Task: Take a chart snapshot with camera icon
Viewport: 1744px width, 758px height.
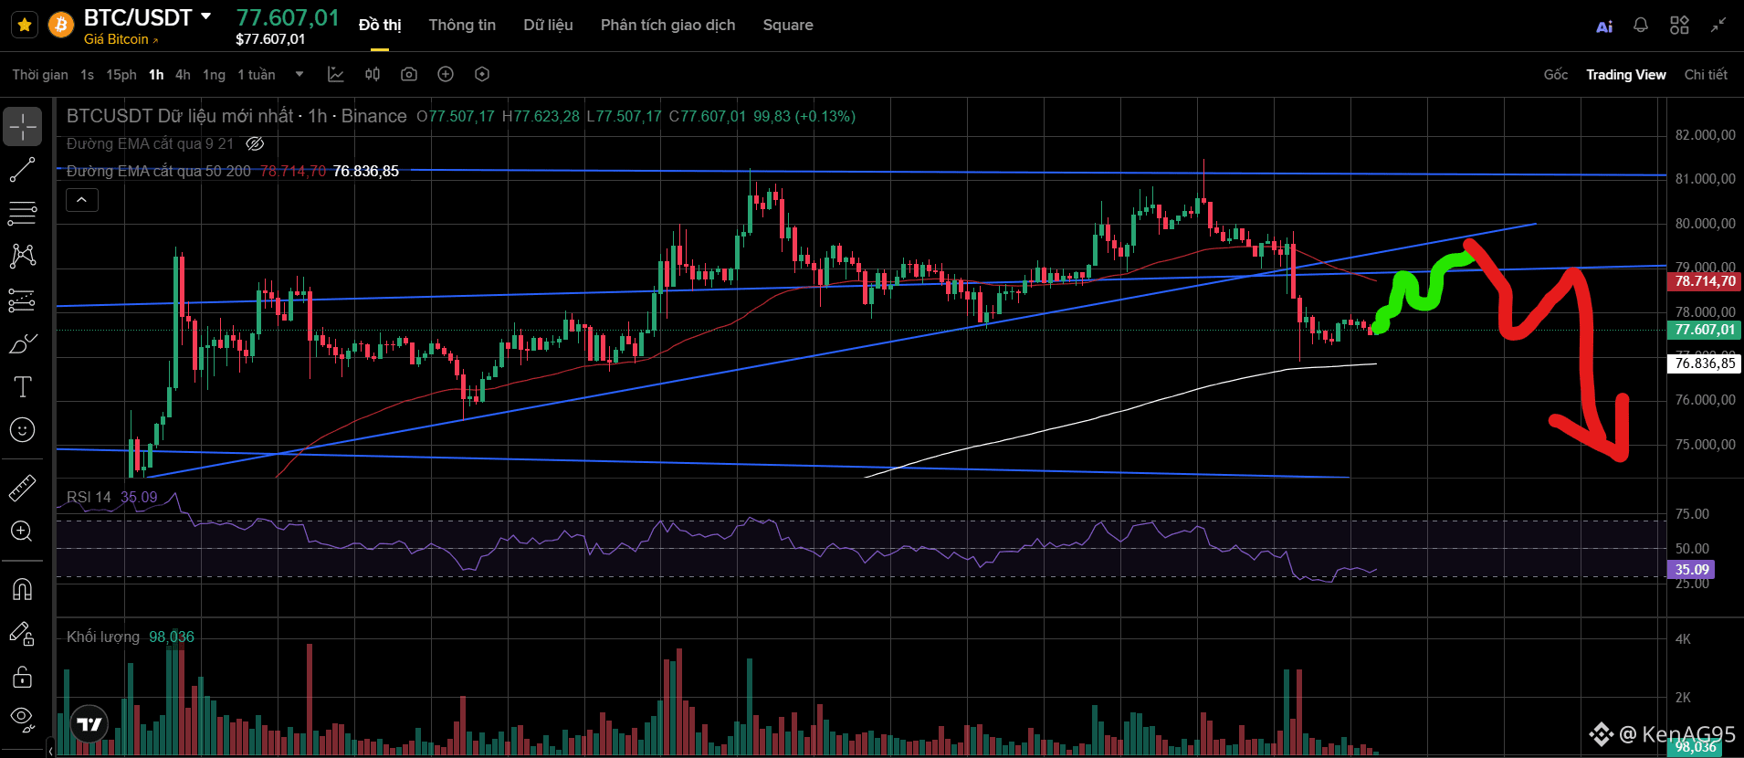Action: 409,75
